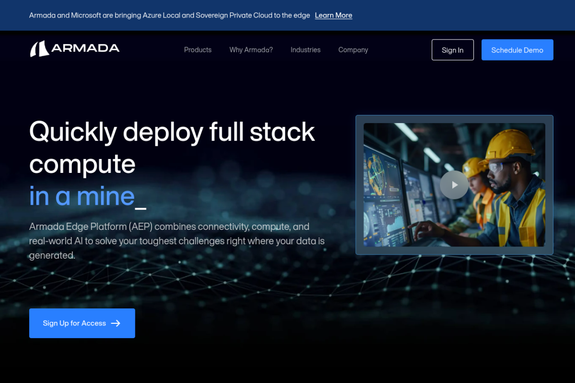Click the ARMADA wordmark text
The width and height of the screenshot is (575, 383).
[85, 48]
